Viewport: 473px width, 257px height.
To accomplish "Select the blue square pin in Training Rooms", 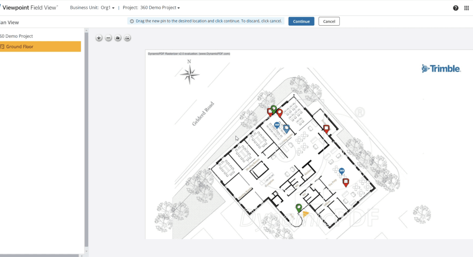I will click(286, 128).
